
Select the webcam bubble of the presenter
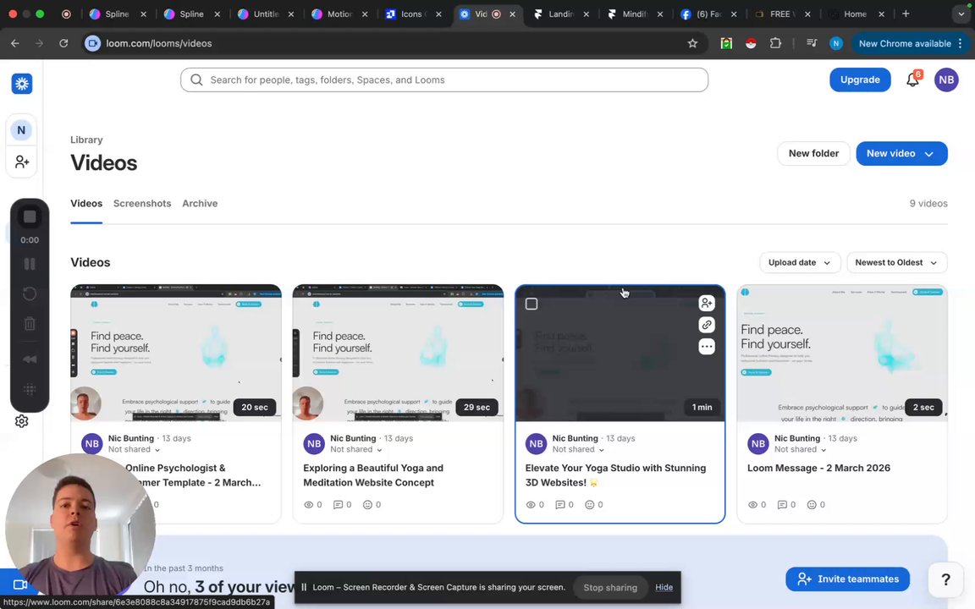pos(80,527)
